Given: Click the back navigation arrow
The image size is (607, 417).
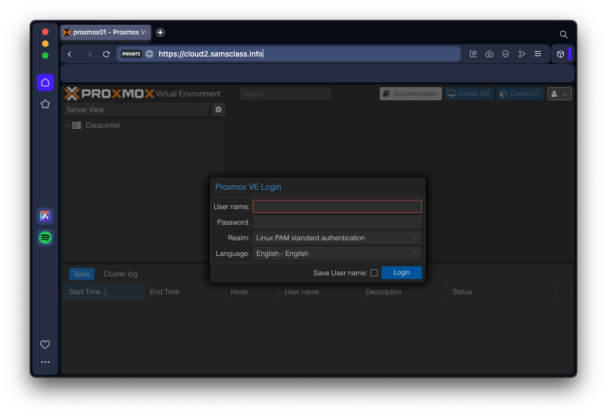Looking at the screenshot, I should pyautogui.click(x=70, y=54).
